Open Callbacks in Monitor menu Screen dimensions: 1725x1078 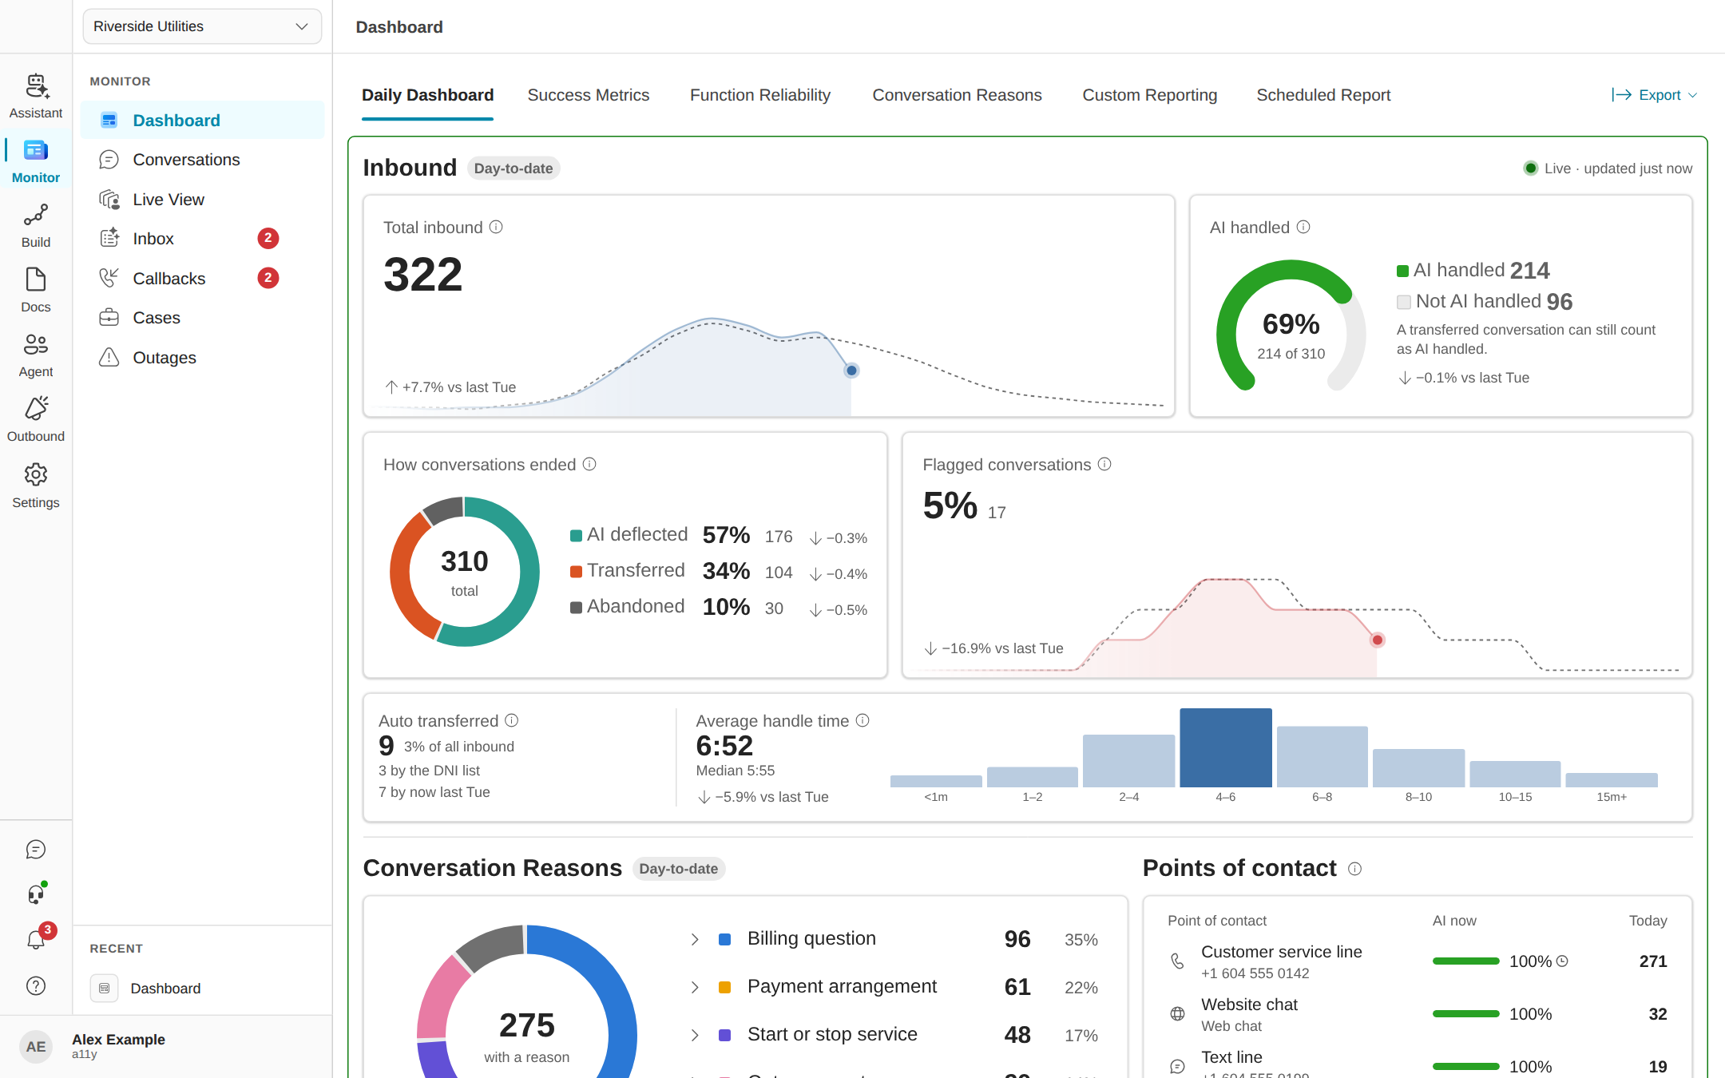click(202, 279)
